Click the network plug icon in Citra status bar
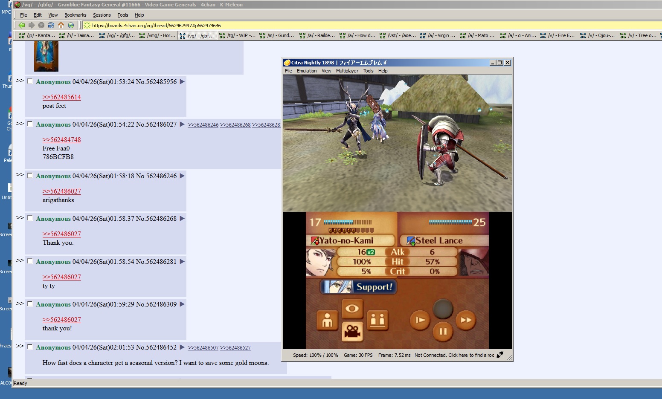The width and height of the screenshot is (662, 399). pos(500,355)
